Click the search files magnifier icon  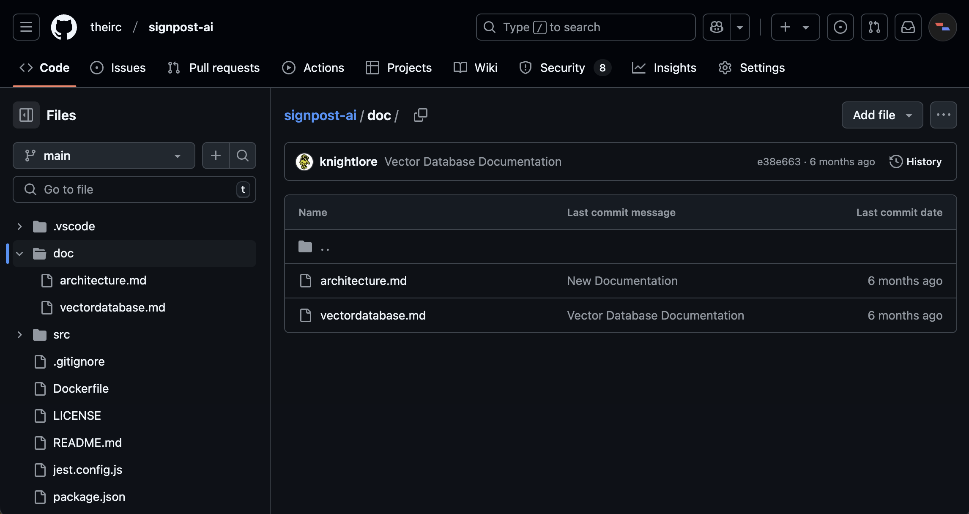[x=242, y=156]
